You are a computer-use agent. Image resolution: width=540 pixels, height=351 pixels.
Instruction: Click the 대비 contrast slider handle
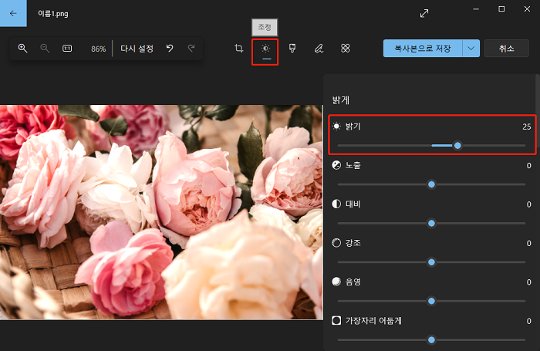tap(431, 224)
